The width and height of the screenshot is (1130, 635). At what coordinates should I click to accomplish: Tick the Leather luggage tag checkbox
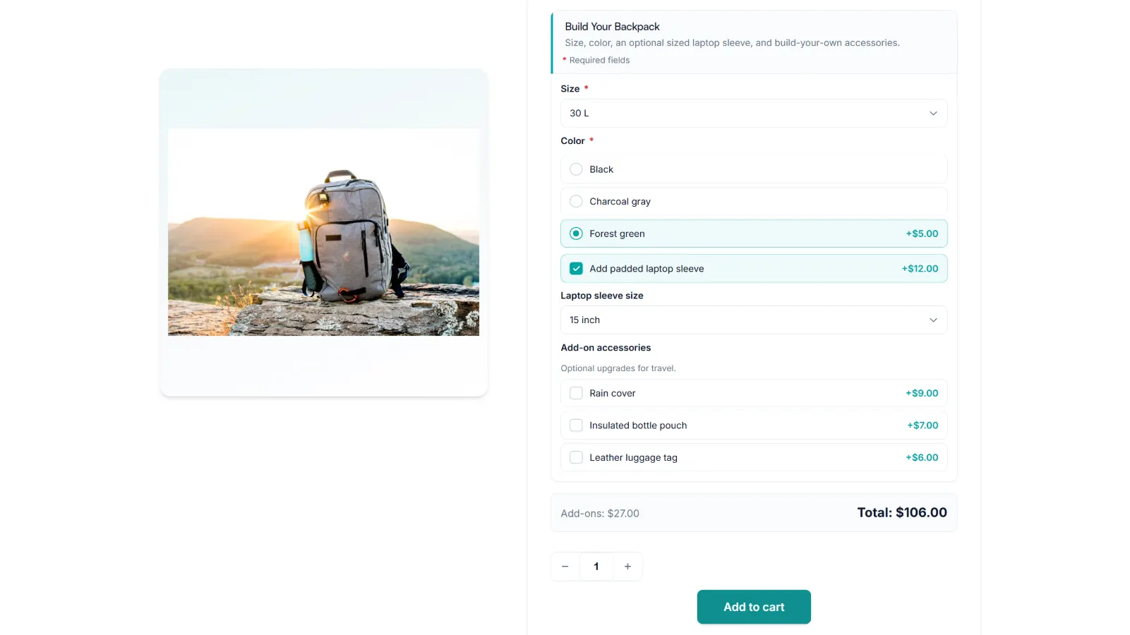[x=576, y=457]
